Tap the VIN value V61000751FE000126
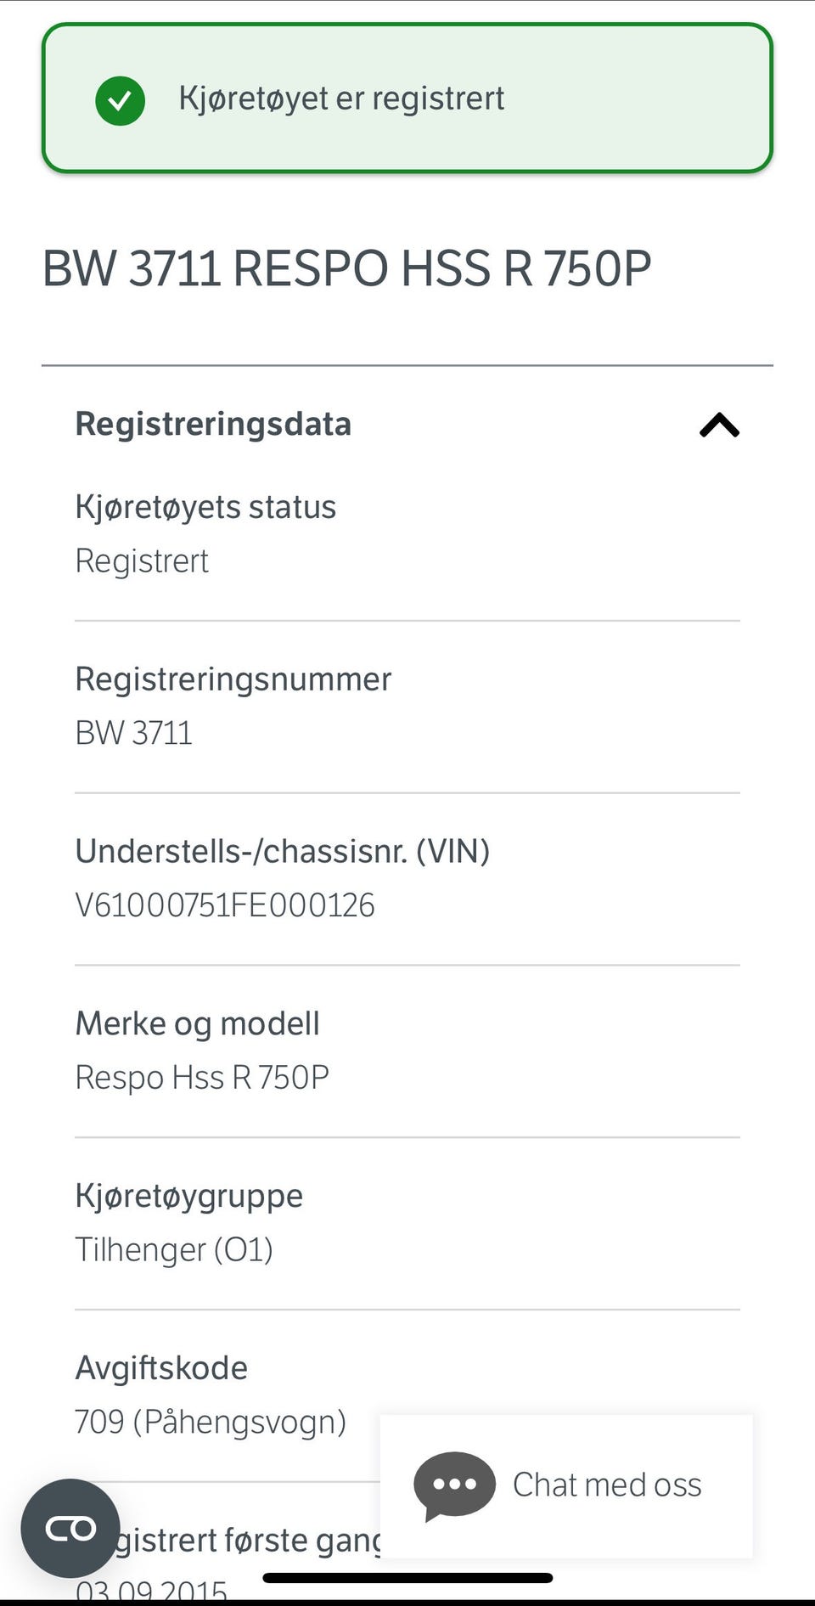The height and width of the screenshot is (1606, 815). click(x=225, y=905)
